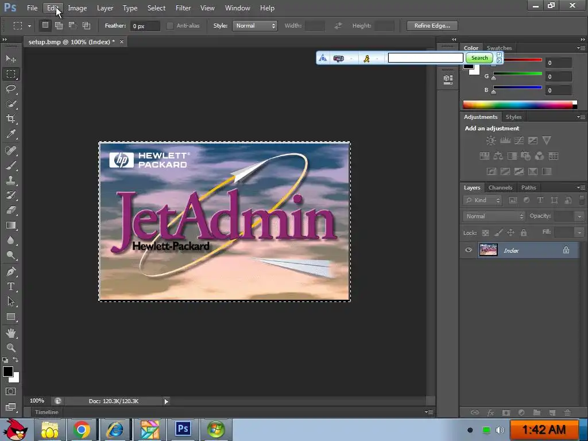
Task: Swap foreground and background colors
Action: 16,359
